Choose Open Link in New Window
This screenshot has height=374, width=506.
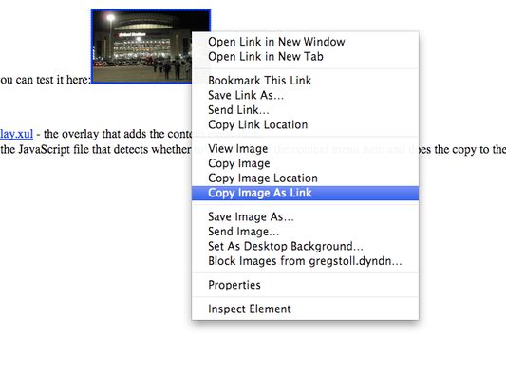pos(305,42)
